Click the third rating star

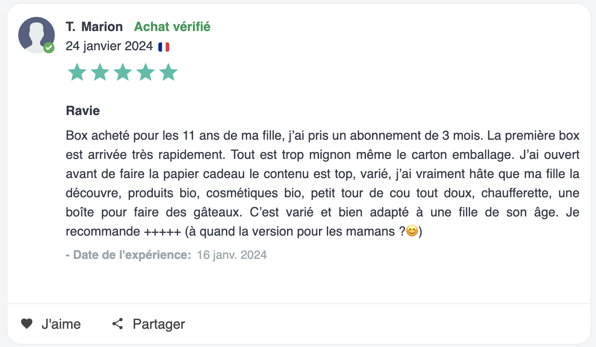123,73
